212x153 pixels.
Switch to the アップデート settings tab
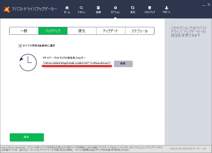(x=111, y=31)
